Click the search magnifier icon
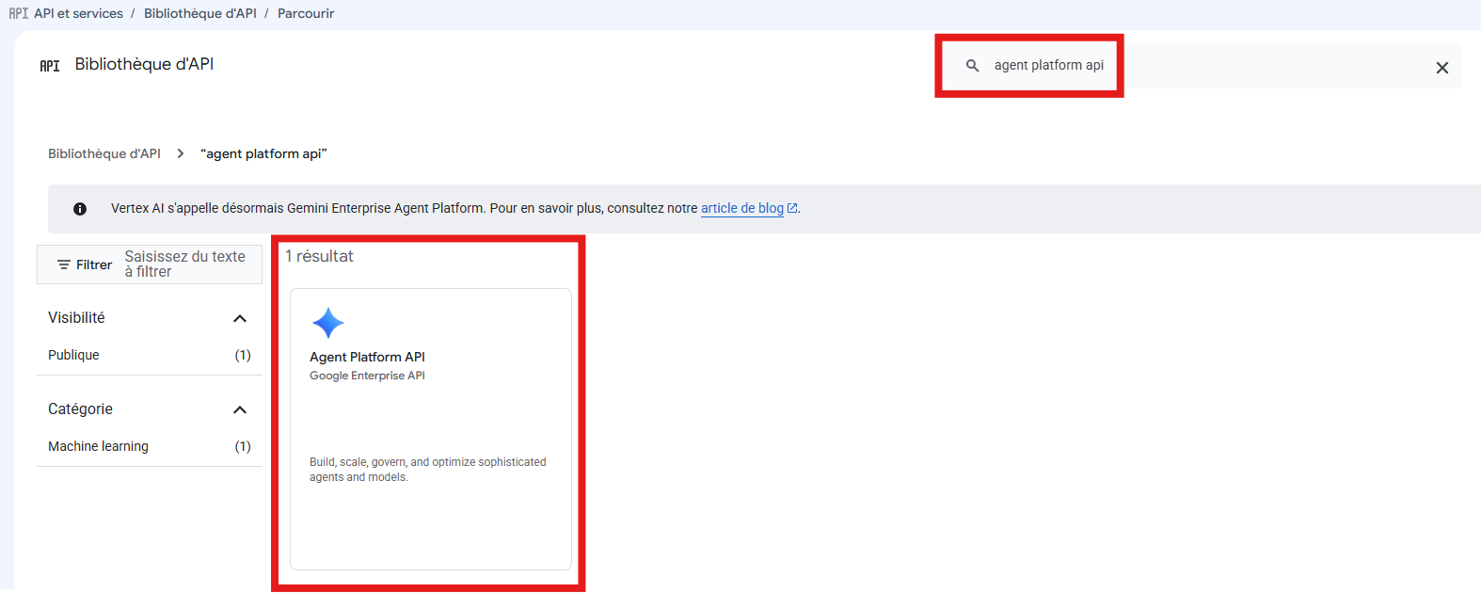This screenshot has width=1481, height=593. pyautogui.click(x=973, y=65)
